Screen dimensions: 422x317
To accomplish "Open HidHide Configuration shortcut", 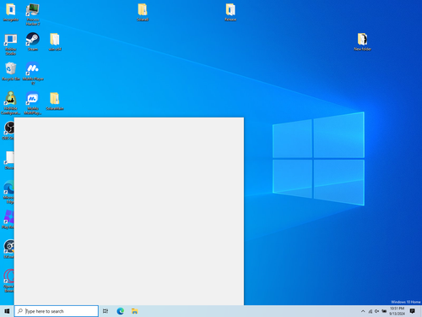I will (x=11, y=103).
